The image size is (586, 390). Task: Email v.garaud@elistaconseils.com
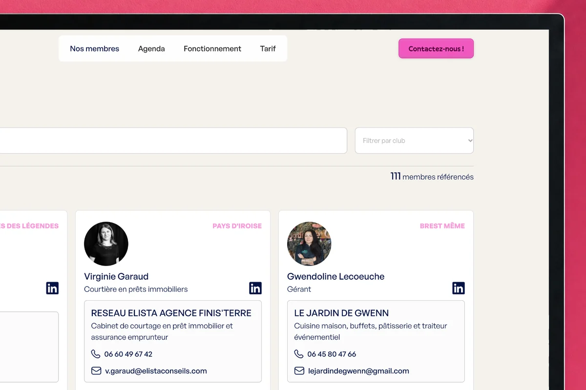[156, 371]
